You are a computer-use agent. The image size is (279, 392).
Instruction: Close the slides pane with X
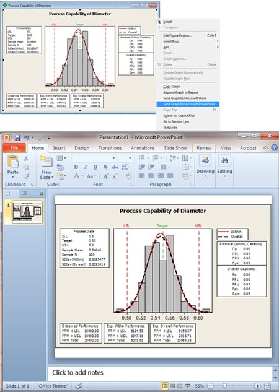(x=42, y=193)
